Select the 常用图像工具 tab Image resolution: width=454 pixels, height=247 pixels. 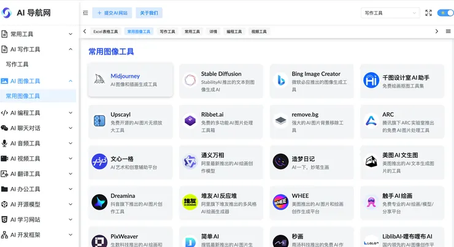pyautogui.click(x=139, y=31)
